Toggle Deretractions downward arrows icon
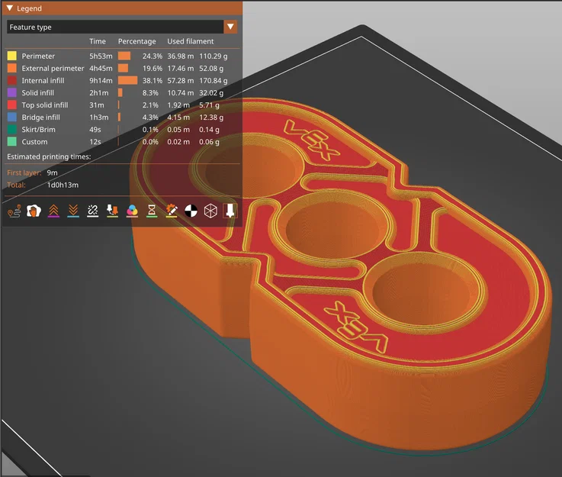 73,211
